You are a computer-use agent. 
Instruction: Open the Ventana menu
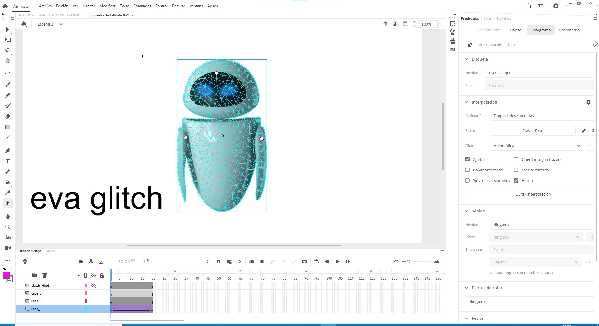coord(196,6)
